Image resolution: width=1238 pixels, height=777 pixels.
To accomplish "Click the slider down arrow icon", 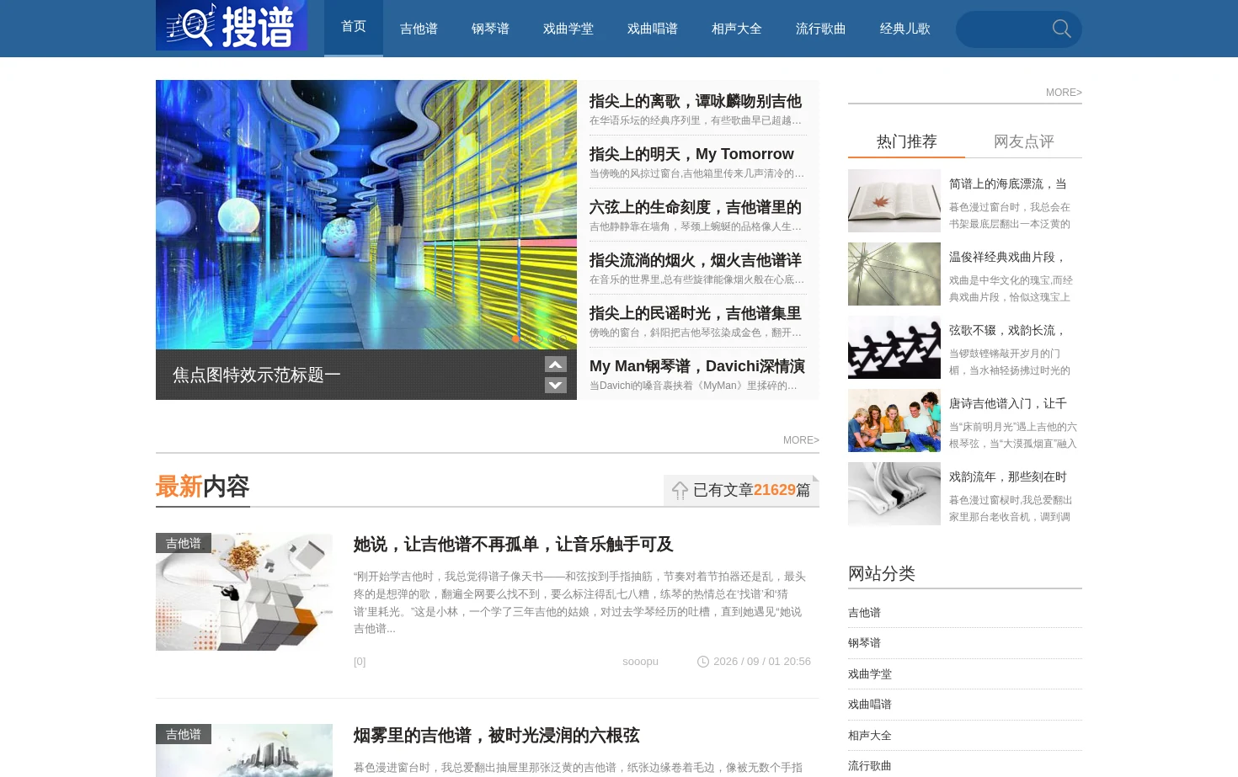I will click(556, 386).
